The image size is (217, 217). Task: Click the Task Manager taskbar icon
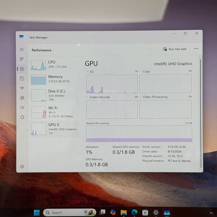pos(167,213)
